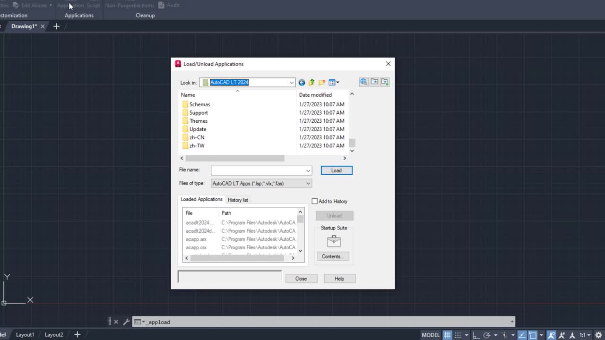
Task: Toggle auto-scale annotation icon in status bar
Action: tap(562, 335)
